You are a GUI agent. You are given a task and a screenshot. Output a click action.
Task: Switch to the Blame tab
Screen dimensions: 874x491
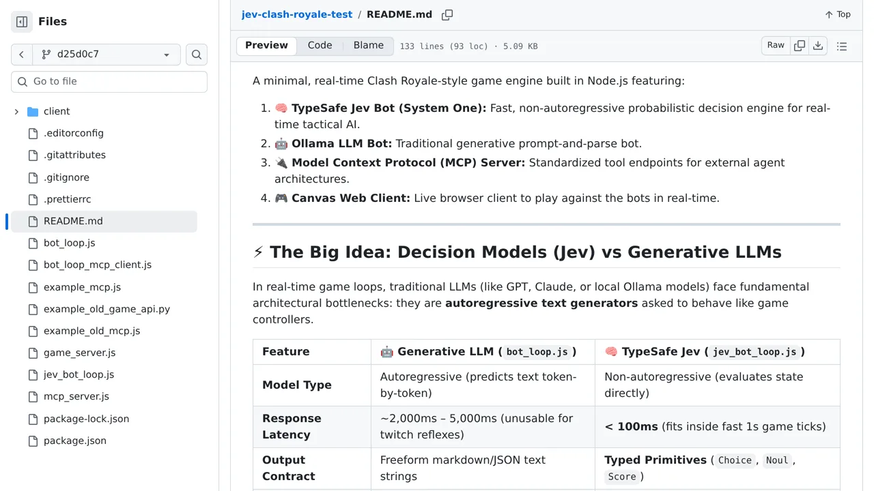(369, 46)
